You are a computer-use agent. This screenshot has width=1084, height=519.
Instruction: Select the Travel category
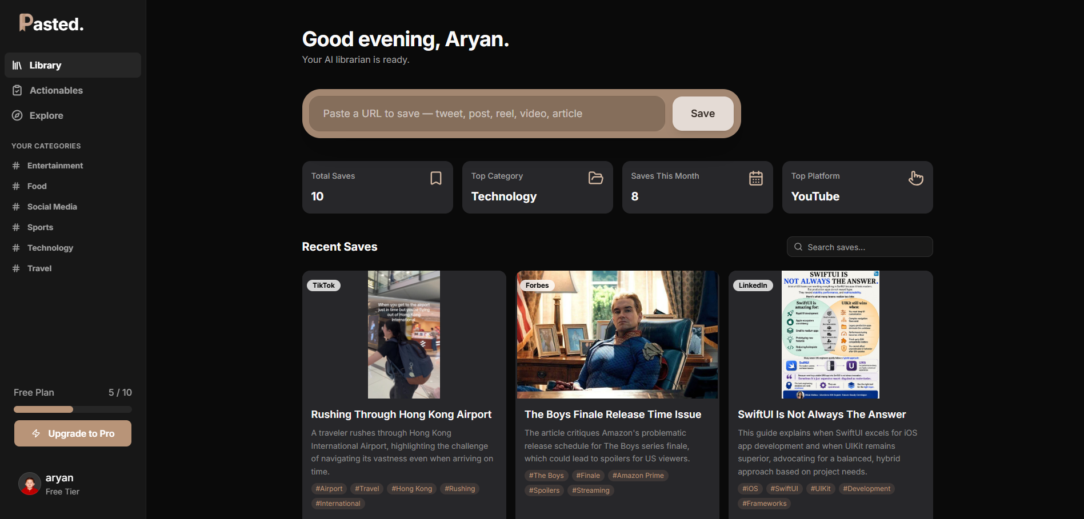coord(39,268)
